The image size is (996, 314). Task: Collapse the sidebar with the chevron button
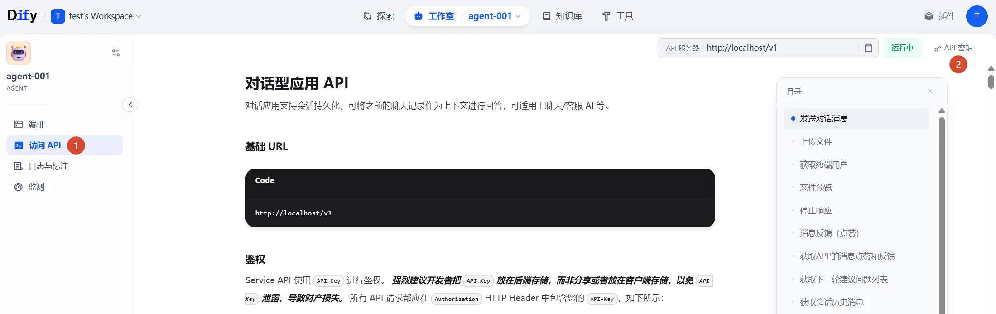coord(130,105)
